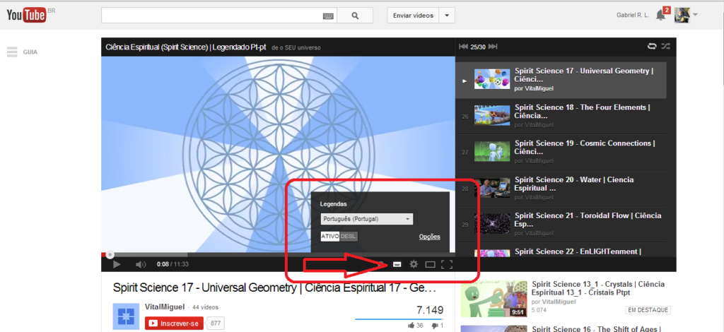Switch to theater mode rectangle icon

[x=430, y=264]
